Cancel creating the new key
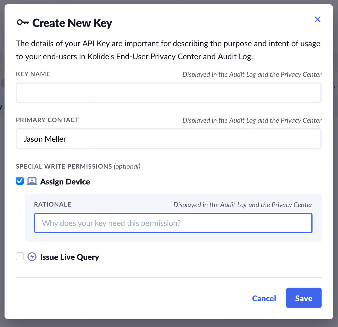Screen dimensions: 338x327 (264, 298)
